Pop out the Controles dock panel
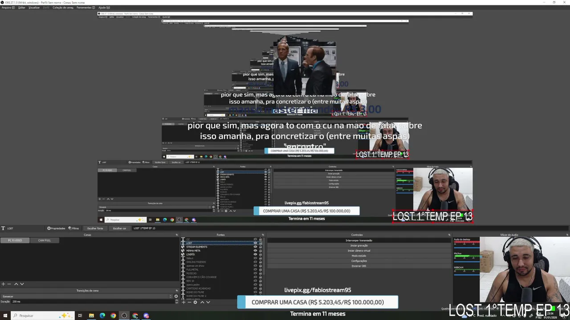Image resolution: width=570 pixels, height=320 pixels. (450, 235)
